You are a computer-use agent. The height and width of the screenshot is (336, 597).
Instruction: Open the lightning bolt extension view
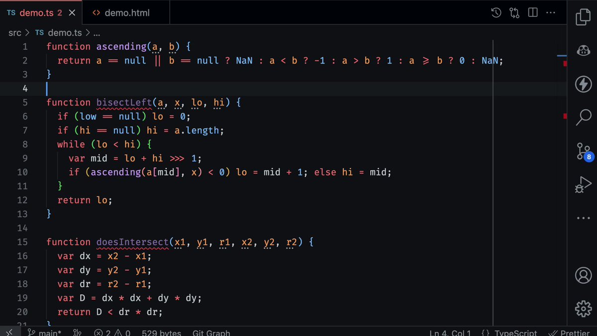pos(583,84)
